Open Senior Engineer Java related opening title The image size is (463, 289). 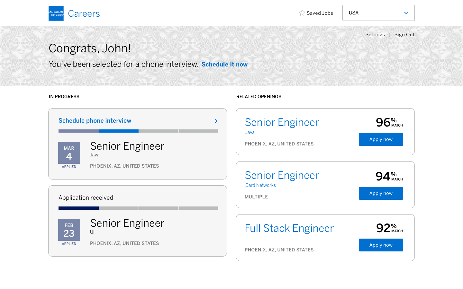coord(282,122)
